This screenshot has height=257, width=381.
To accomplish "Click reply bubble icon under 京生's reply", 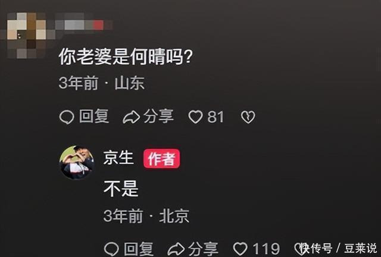I will tap(111, 249).
